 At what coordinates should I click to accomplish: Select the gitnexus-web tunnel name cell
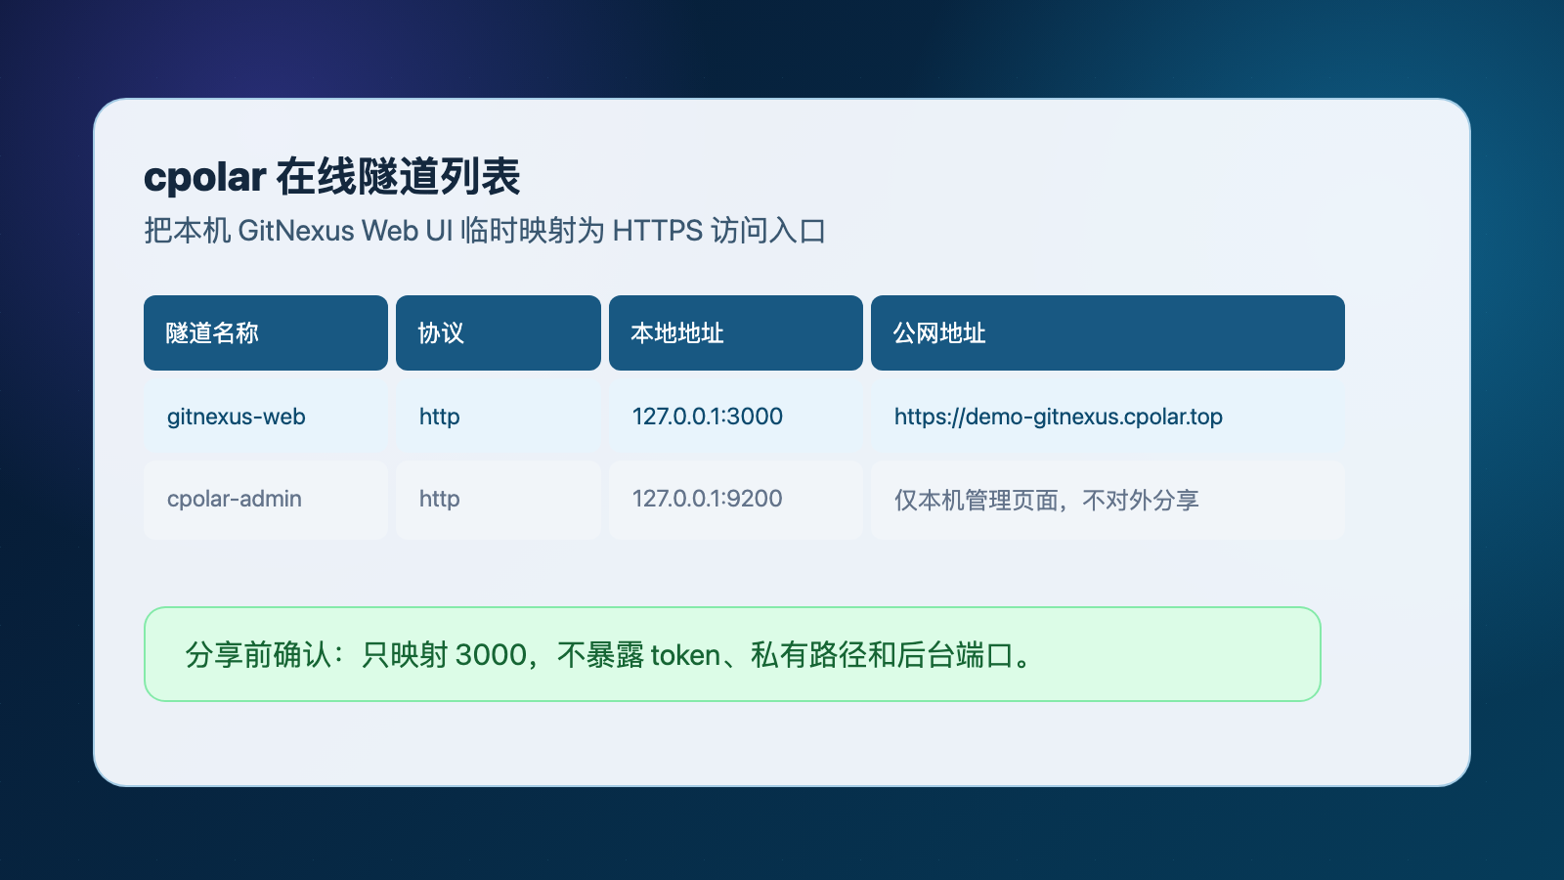pyautogui.click(x=266, y=417)
